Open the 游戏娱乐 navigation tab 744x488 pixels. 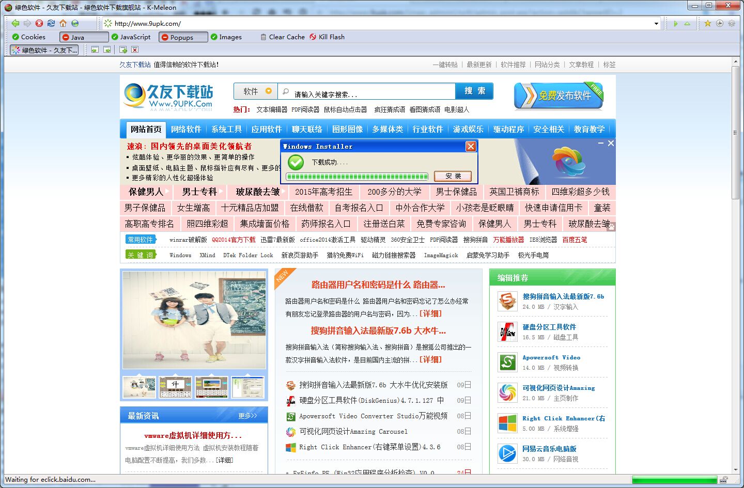[x=468, y=129]
